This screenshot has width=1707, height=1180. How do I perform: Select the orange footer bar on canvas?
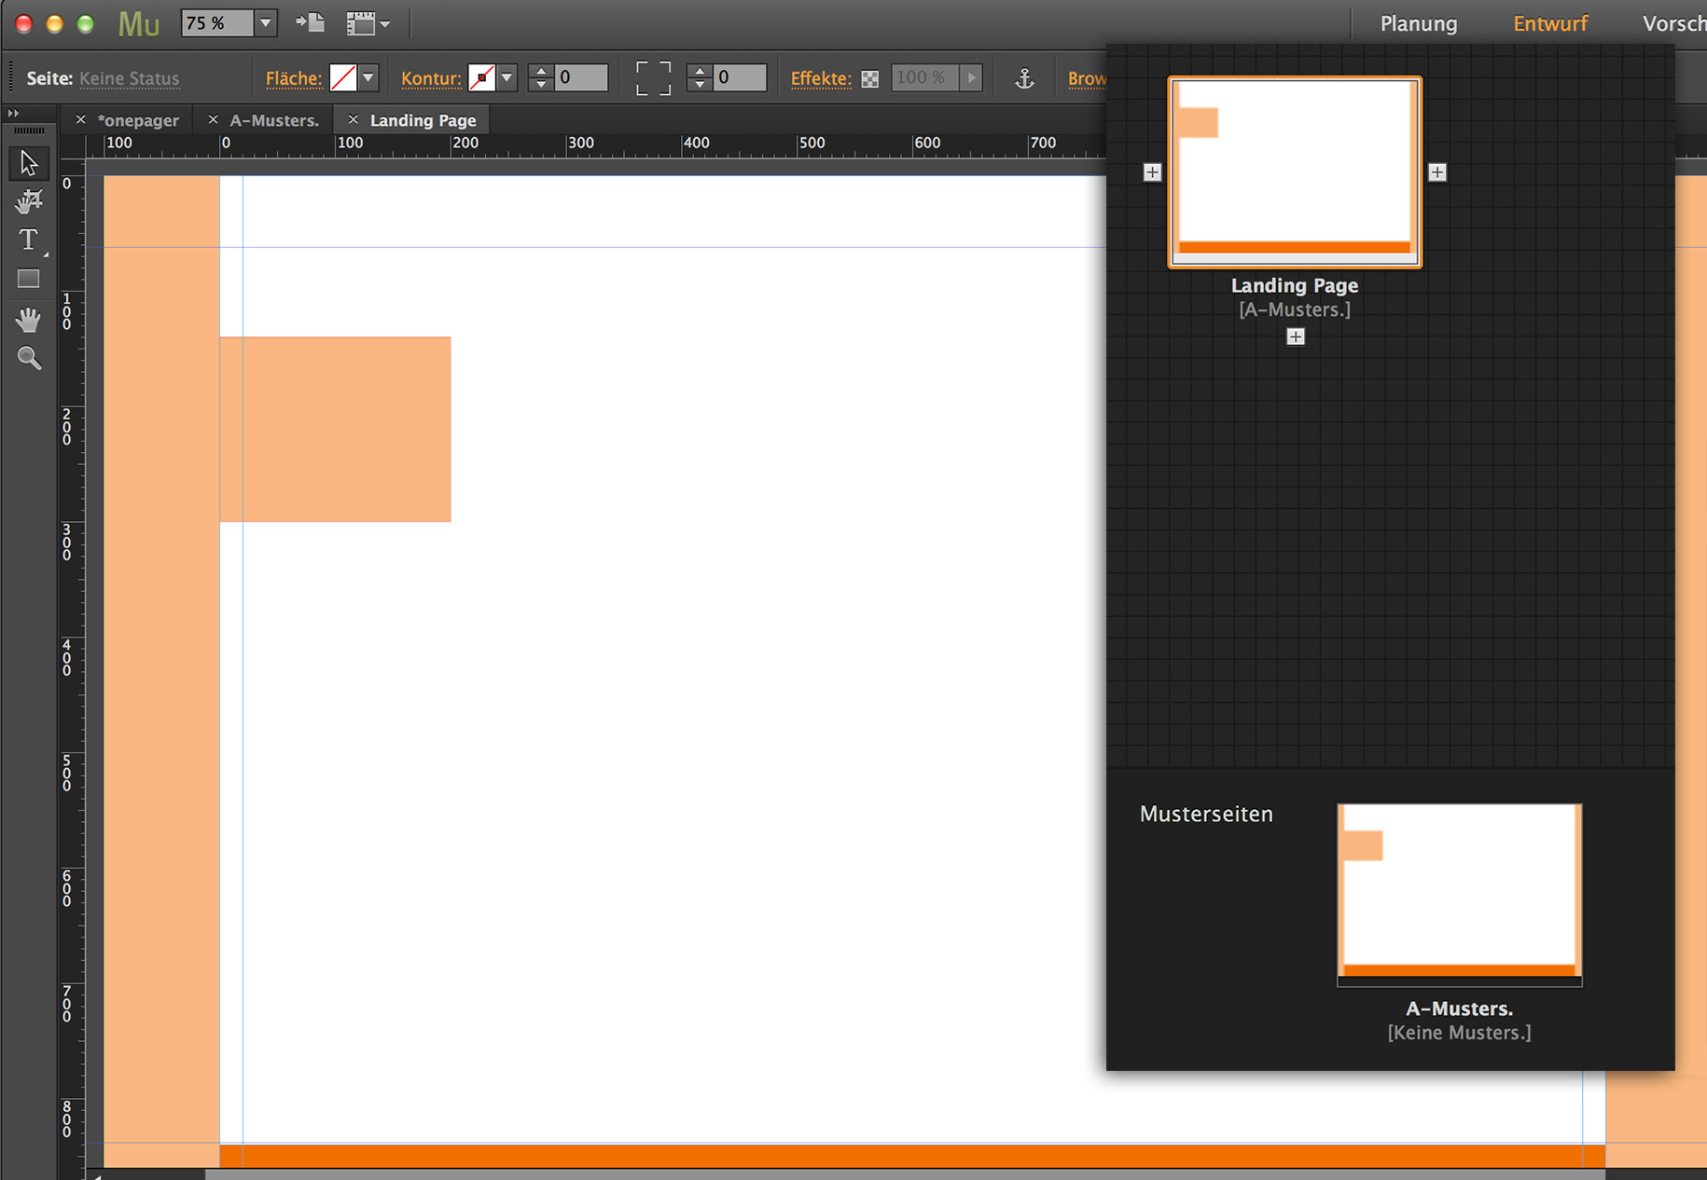[x=912, y=1156]
